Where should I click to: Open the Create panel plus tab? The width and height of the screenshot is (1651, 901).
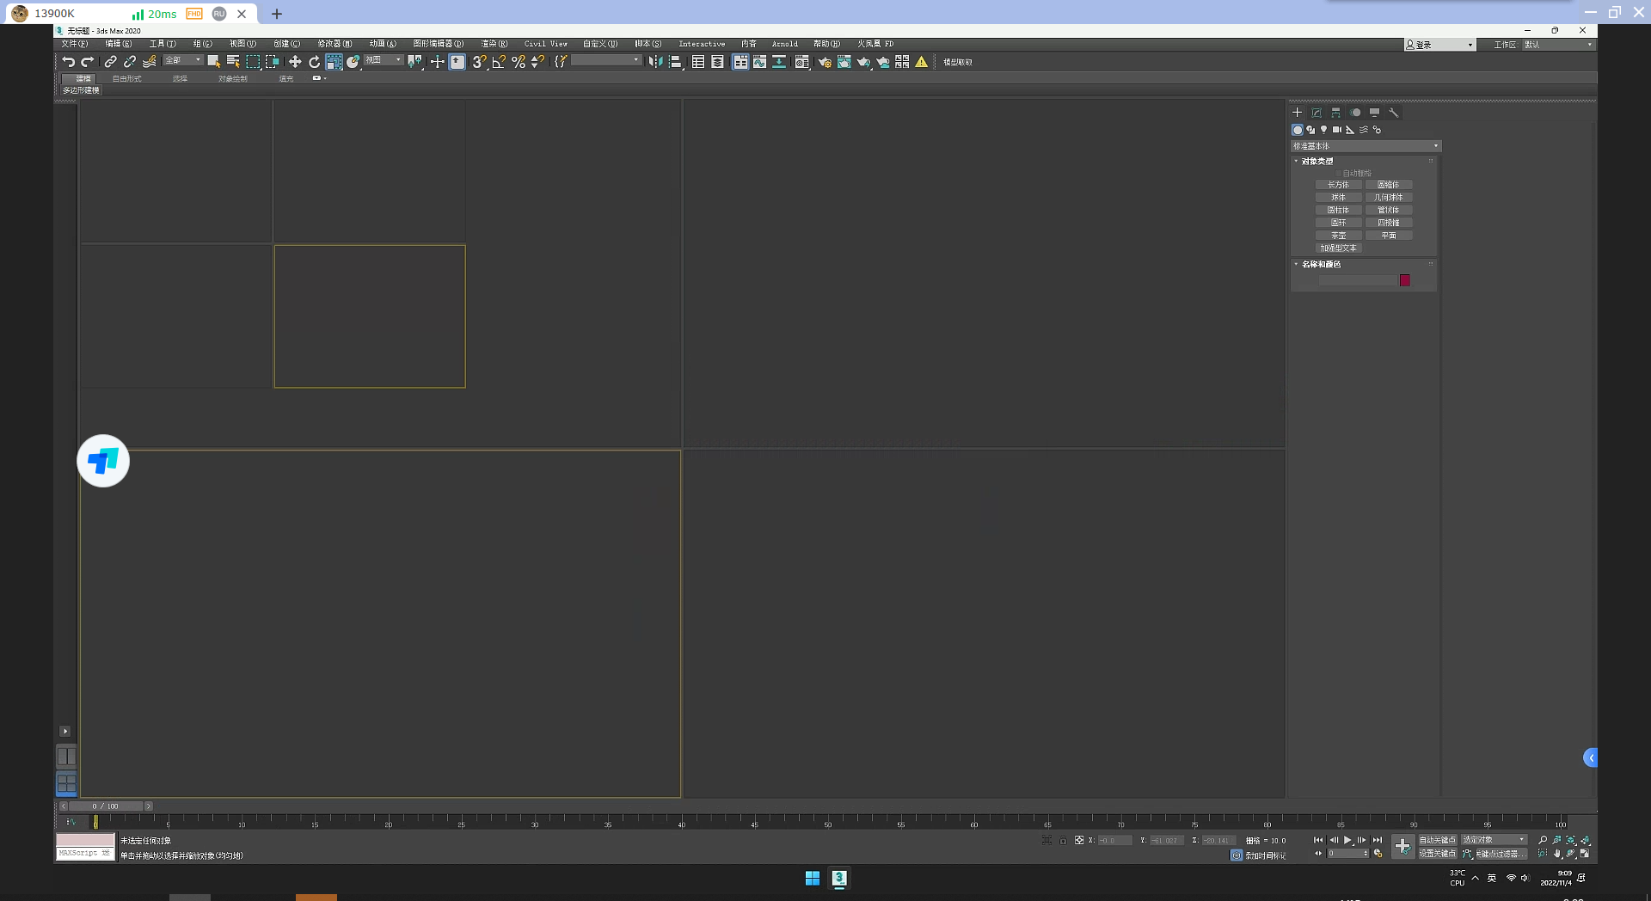tap(1298, 113)
